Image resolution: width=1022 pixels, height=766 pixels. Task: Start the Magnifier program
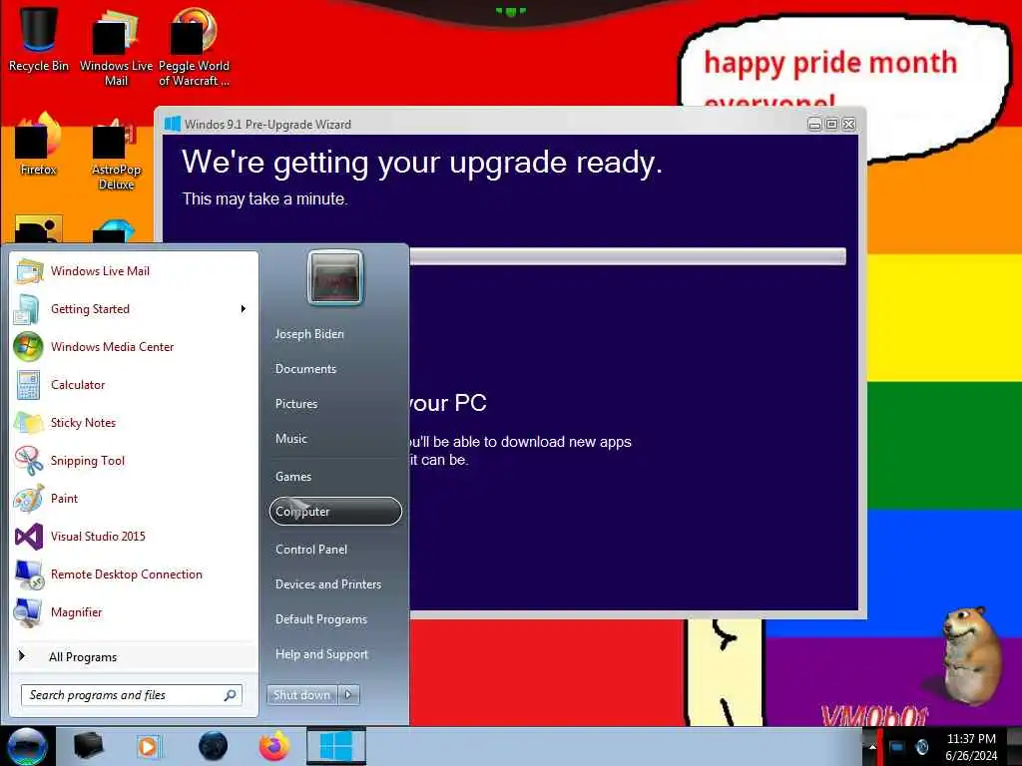point(135,612)
